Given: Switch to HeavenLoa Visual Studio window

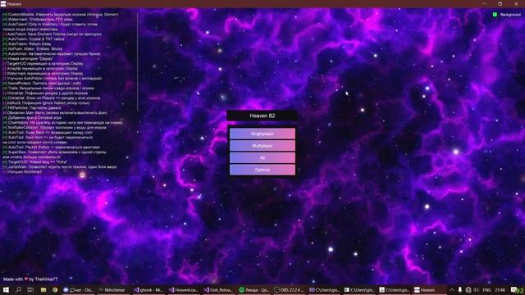Looking at the screenshot, I should tap(184, 290).
